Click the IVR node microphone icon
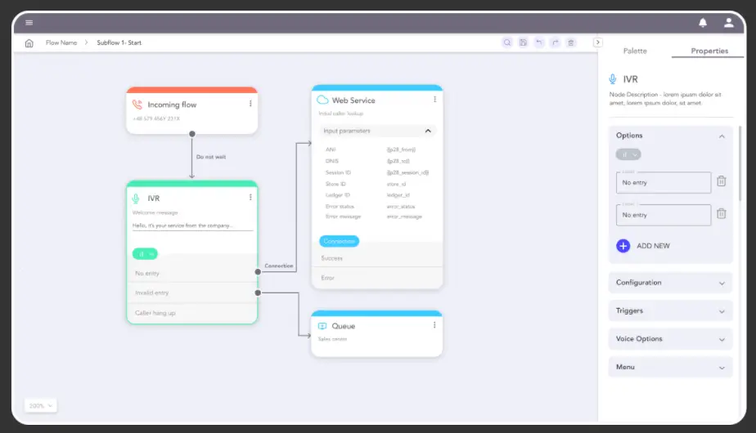The width and height of the screenshot is (756, 433). pyautogui.click(x=136, y=198)
